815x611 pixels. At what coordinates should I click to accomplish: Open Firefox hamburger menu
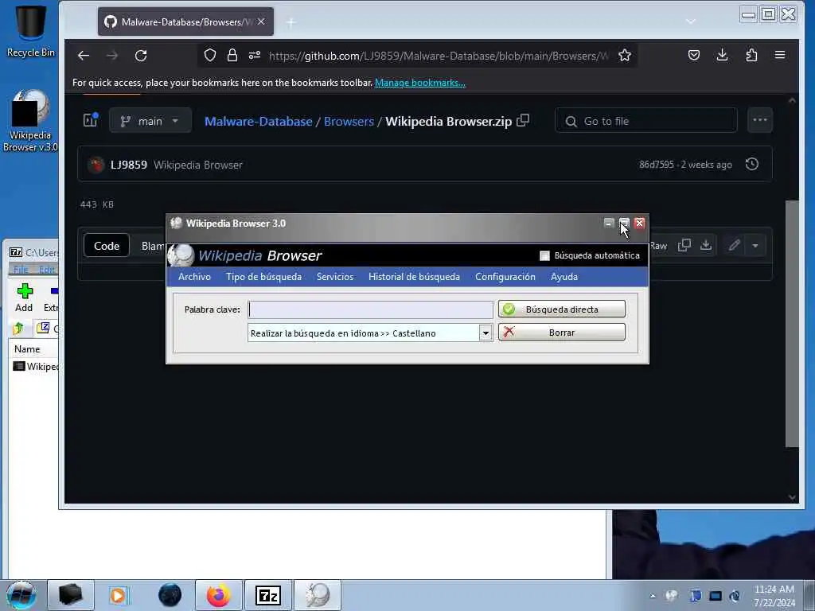point(780,55)
